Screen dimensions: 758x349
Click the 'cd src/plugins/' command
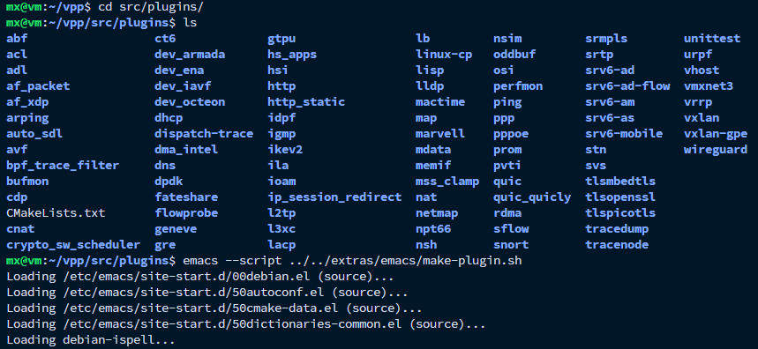(150, 7)
